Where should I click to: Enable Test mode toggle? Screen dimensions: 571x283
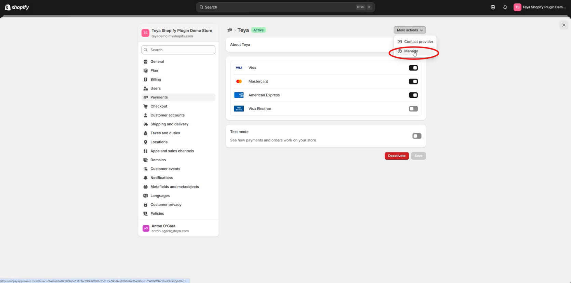click(x=417, y=136)
